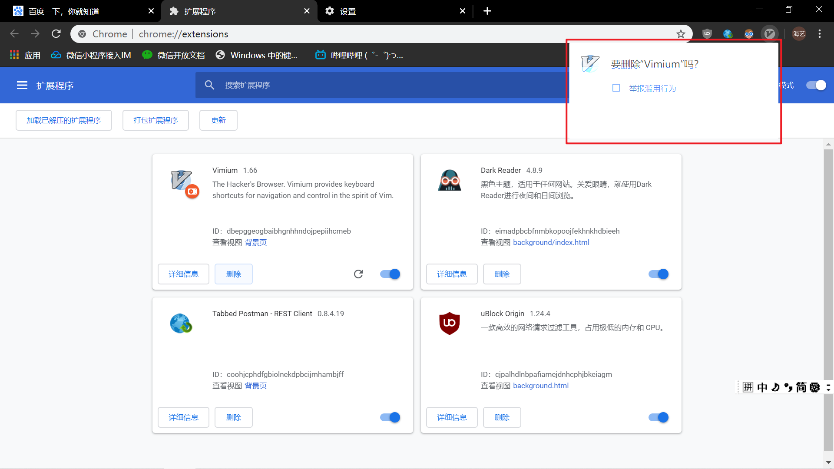This screenshot has width=834, height=469.
Task: Toggle IME 中 Chinese/English mode
Action: 762,387
